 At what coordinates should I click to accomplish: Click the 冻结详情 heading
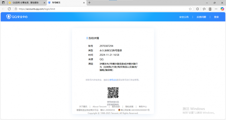[94, 38]
